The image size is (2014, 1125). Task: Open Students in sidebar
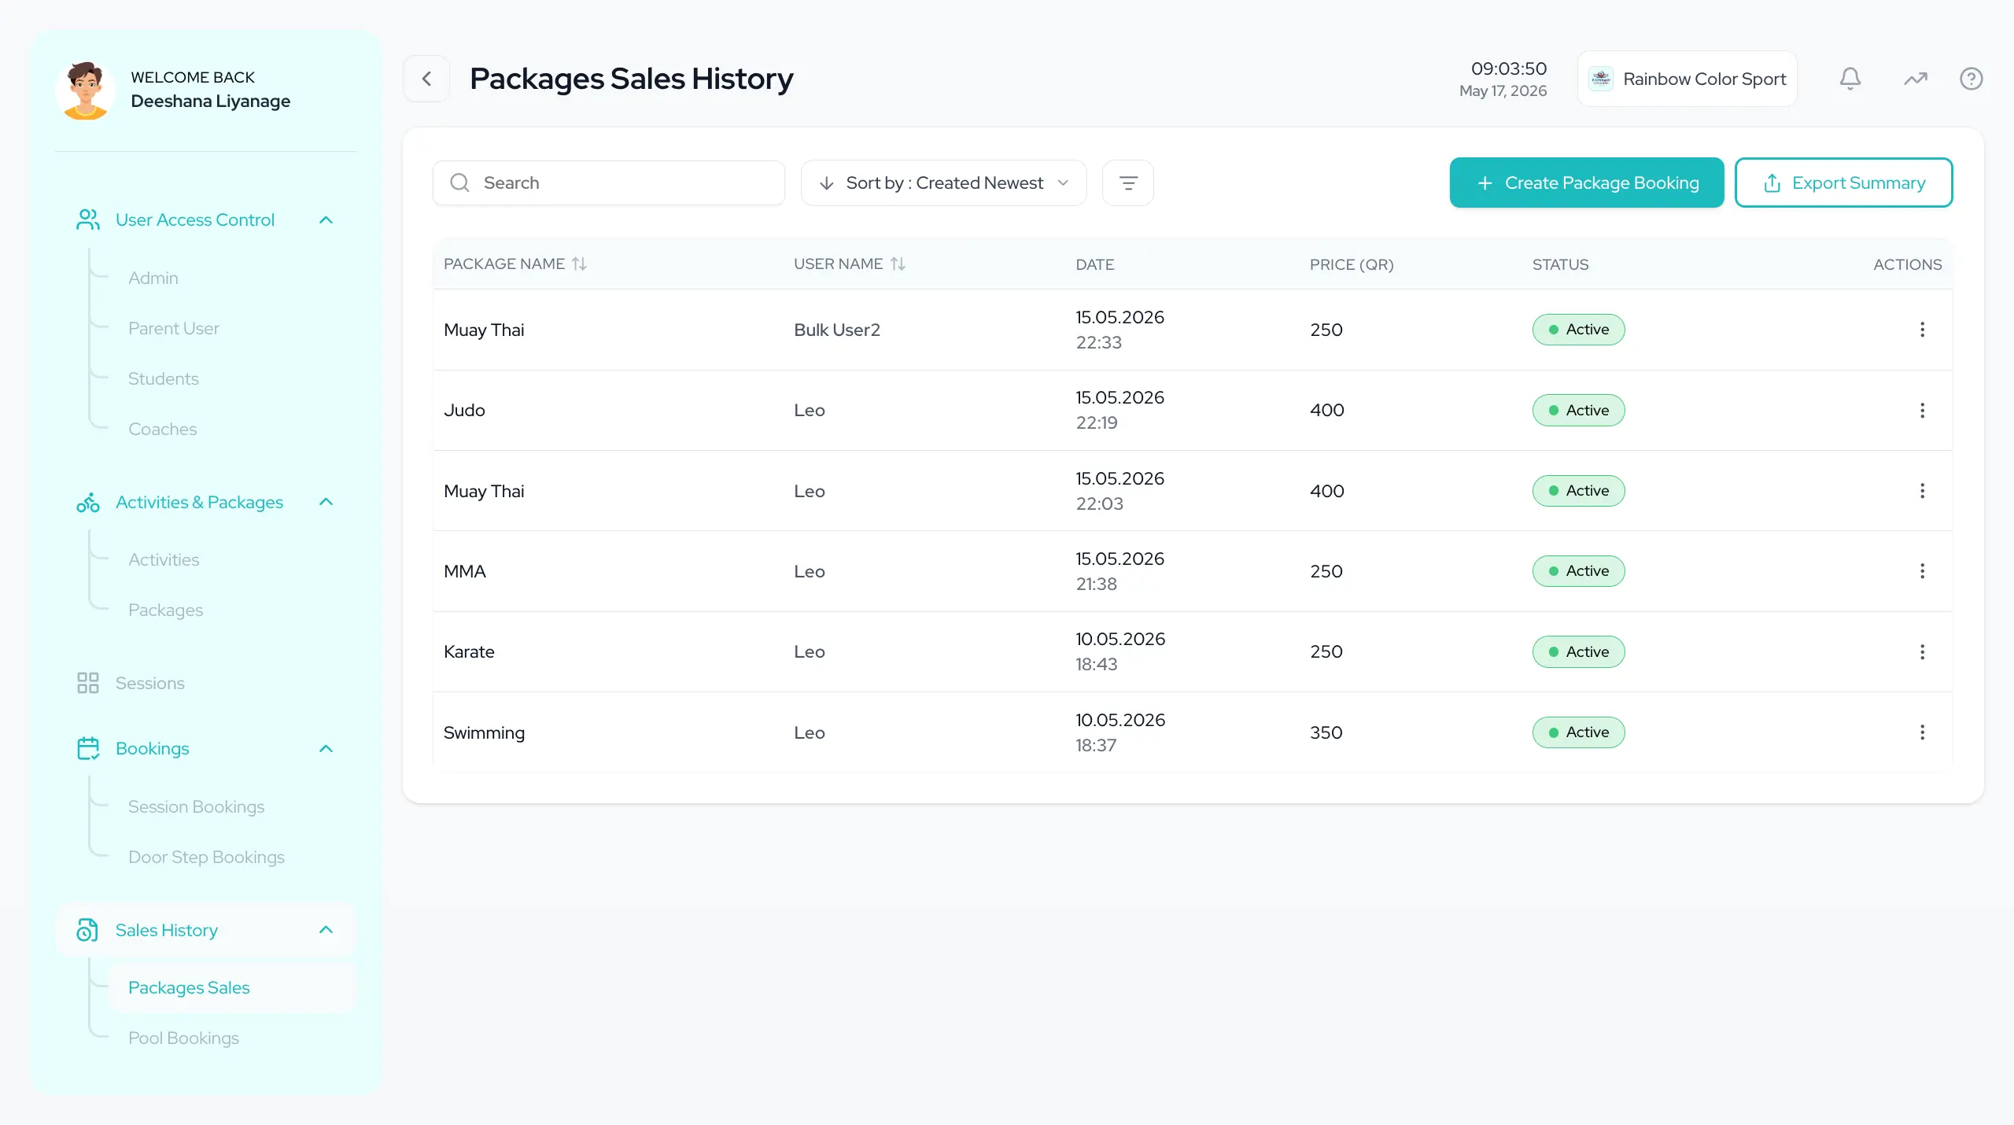(164, 378)
